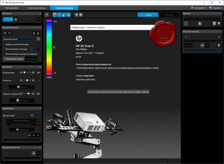Collapse the Сравнение panel

(40, 108)
